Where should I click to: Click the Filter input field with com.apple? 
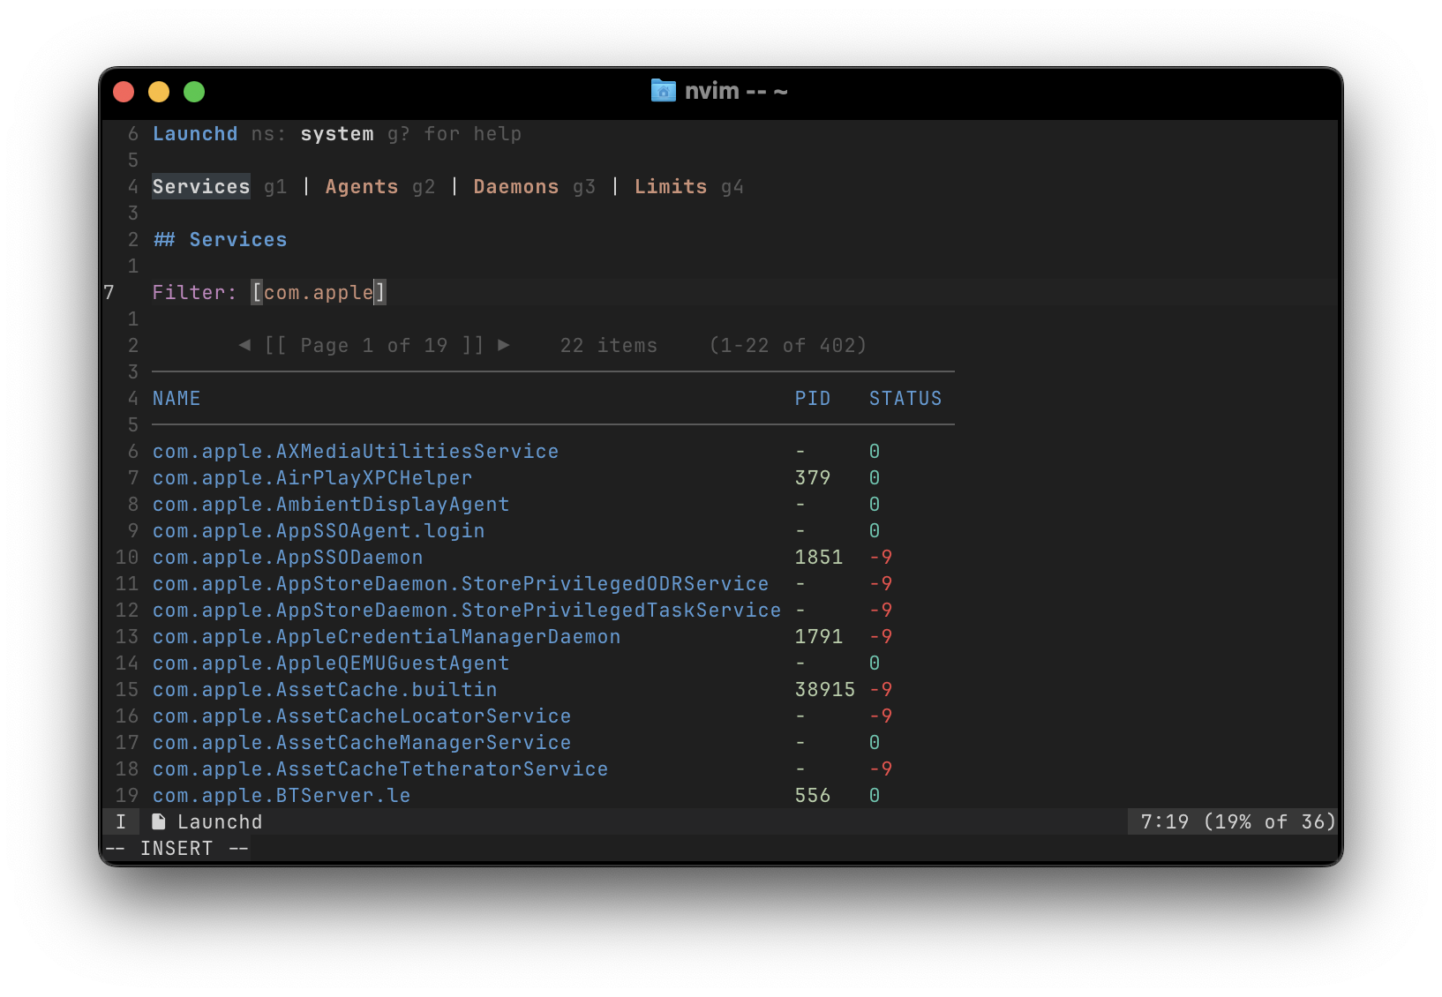click(319, 292)
